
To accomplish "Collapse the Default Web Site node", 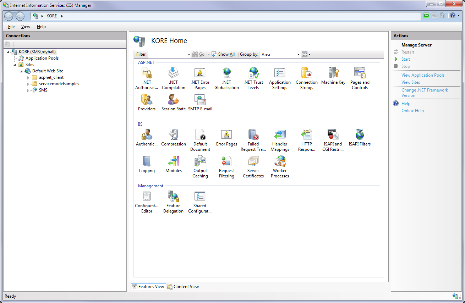I will 22,71.
